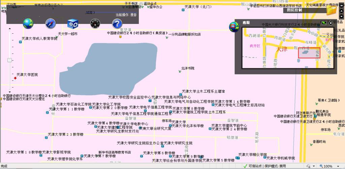
Task: Click the marker for 天津大学第24教学楼
Action: tap(210, 129)
